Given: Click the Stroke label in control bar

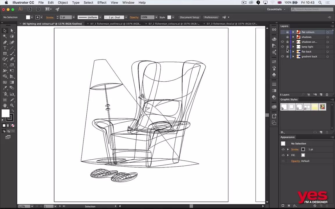Looking at the screenshot, I should click(50, 17).
